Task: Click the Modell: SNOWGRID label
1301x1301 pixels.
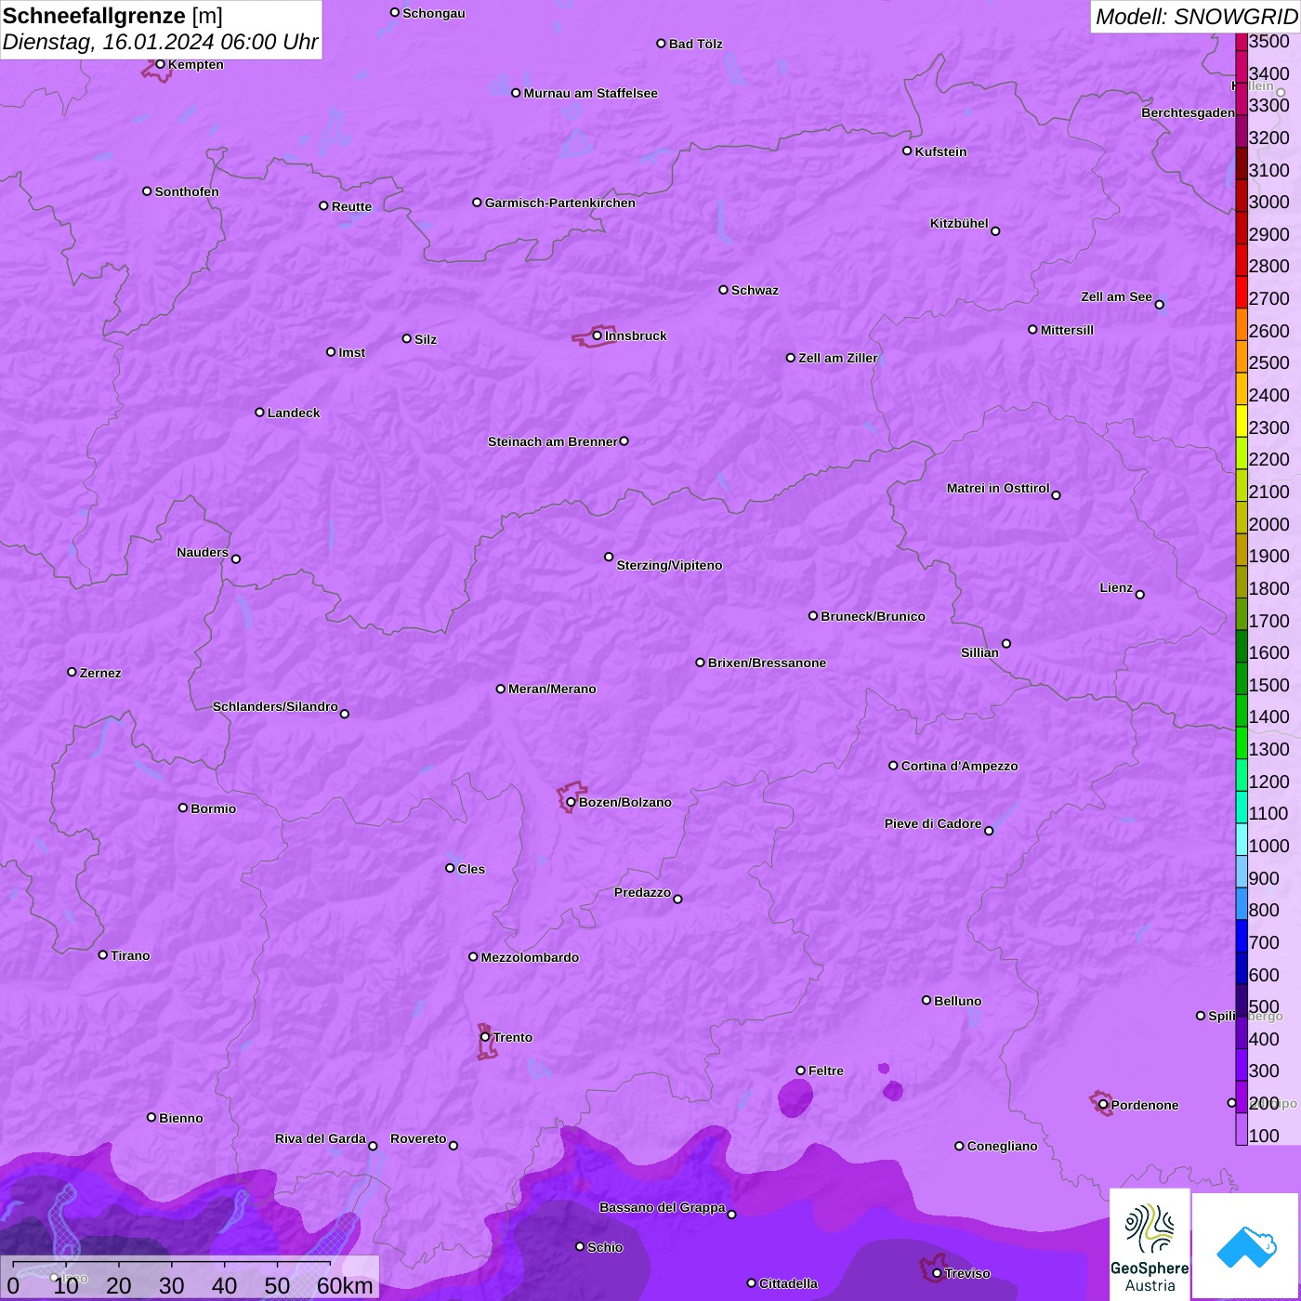Action: 1196,17
